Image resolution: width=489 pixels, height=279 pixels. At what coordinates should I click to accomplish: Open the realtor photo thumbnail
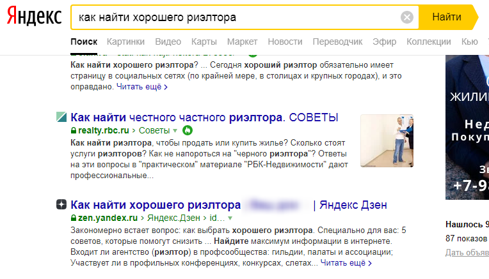(387, 141)
